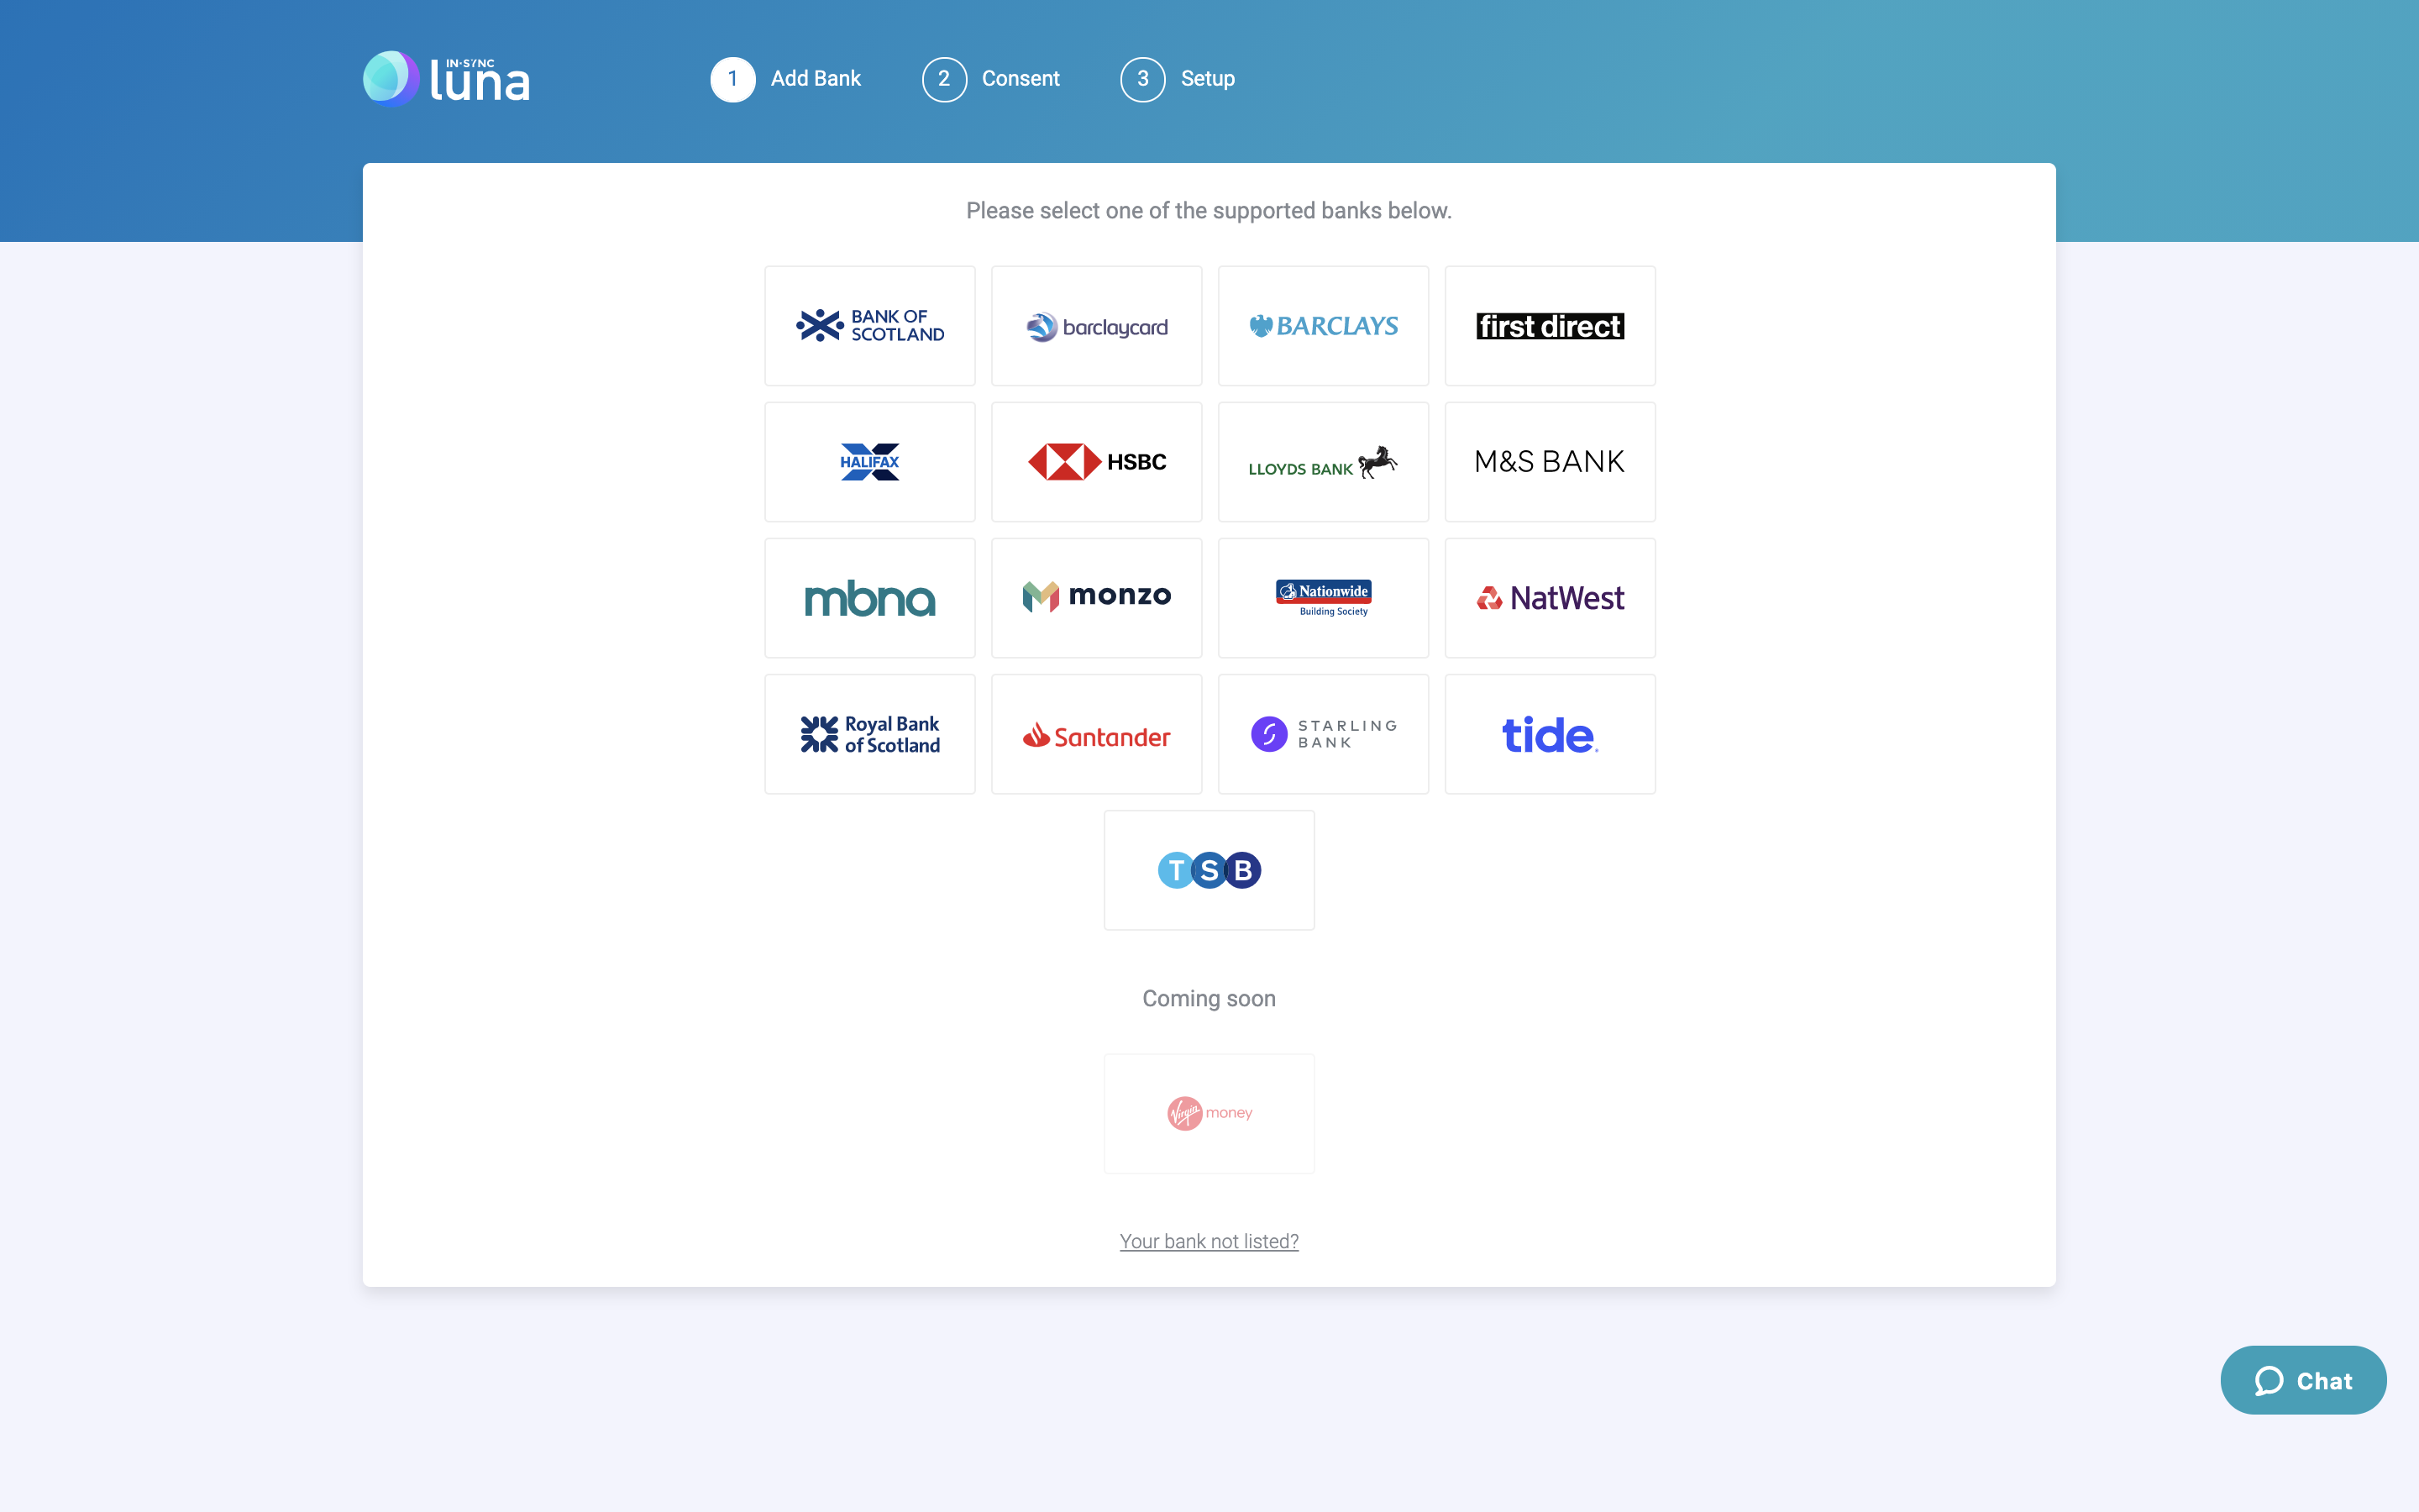Select the mbna bank option
Viewport: 2419px width, 1512px height.
(869, 597)
